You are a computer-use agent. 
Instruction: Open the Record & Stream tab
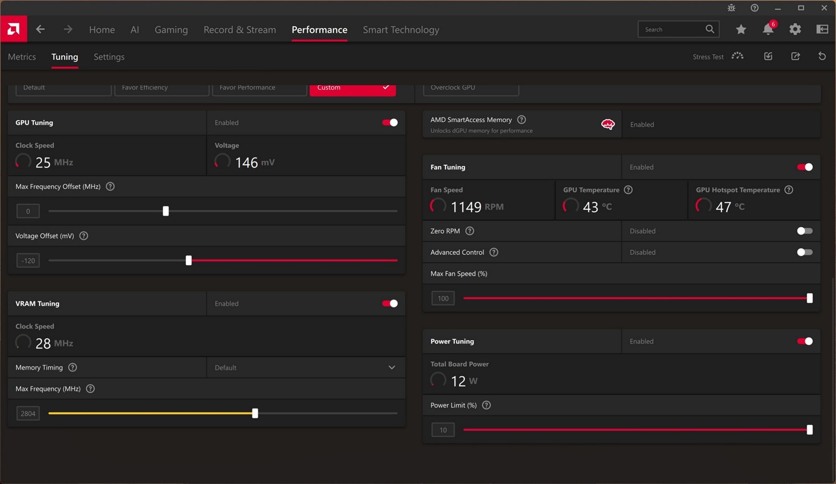[x=240, y=30]
